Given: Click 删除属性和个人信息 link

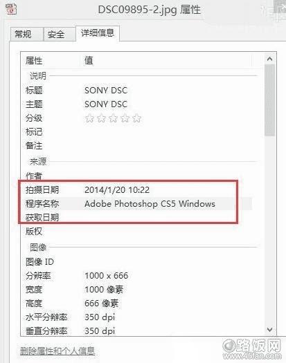Looking at the screenshot, I should click(57, 351).
